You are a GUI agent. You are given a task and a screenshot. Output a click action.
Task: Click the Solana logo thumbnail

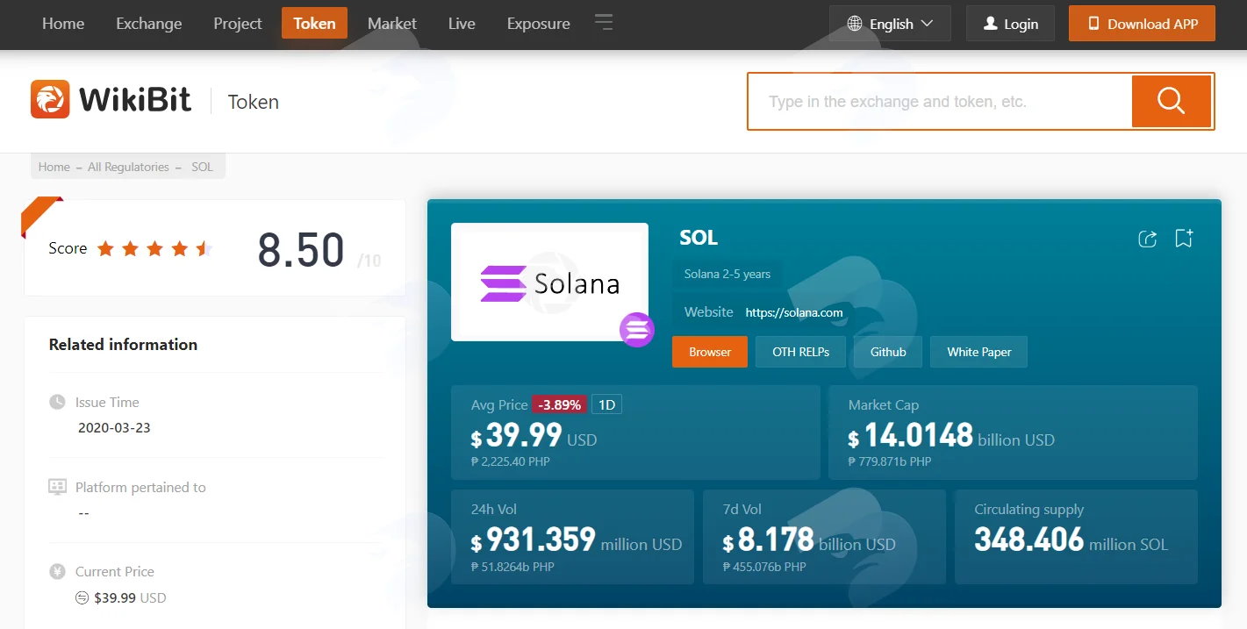(549, 282)
